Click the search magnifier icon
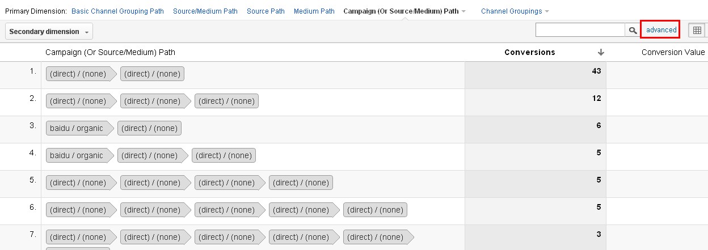 [x=632, y=30]
